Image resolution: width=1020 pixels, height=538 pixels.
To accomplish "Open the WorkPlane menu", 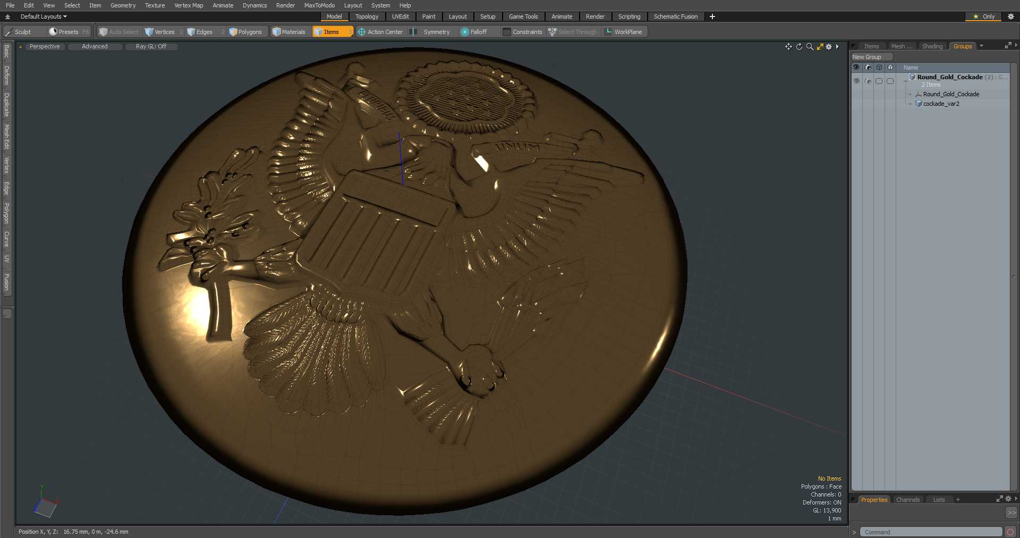I will 623,32.
